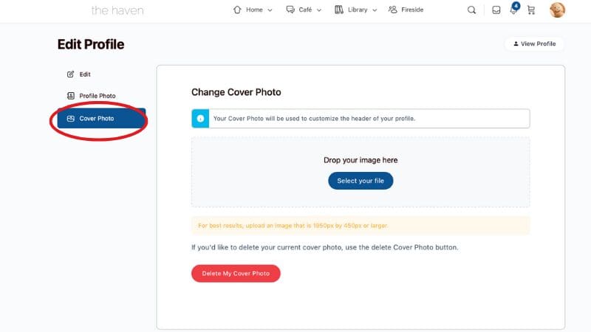Expand the Library dropdown chevron
This screenshot has width=591, height=332.
point(375,10)
